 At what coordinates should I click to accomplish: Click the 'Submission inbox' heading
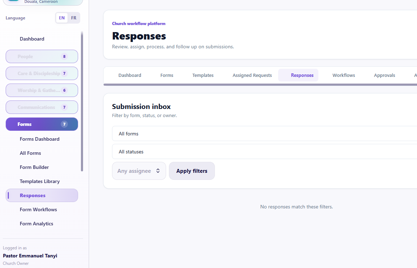tap(141, 106)
